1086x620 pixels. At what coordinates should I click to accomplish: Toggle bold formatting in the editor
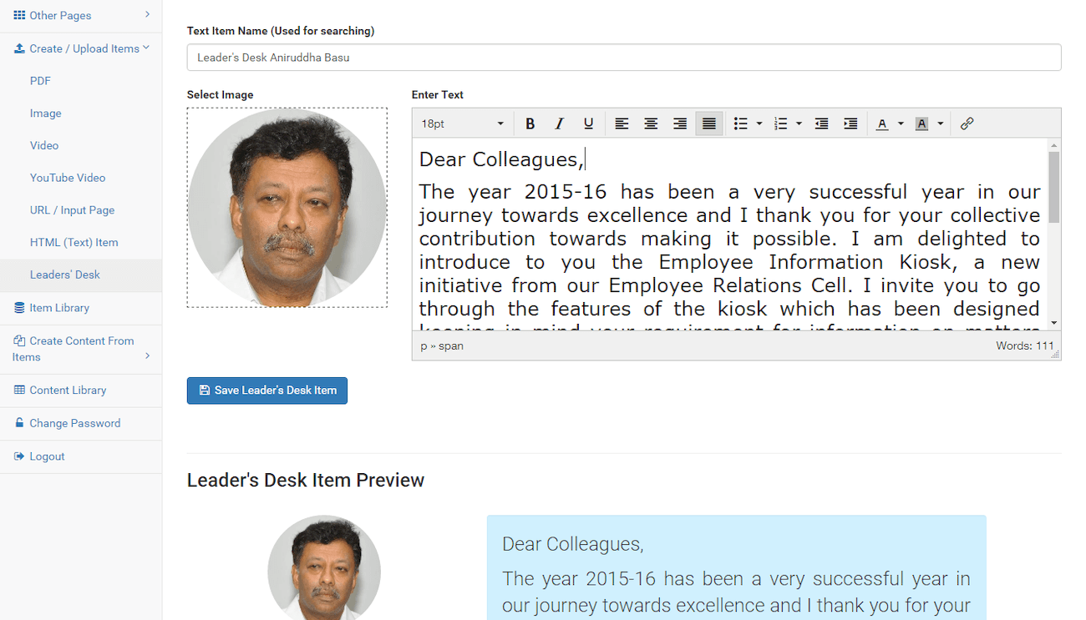(x=530, y=123)
